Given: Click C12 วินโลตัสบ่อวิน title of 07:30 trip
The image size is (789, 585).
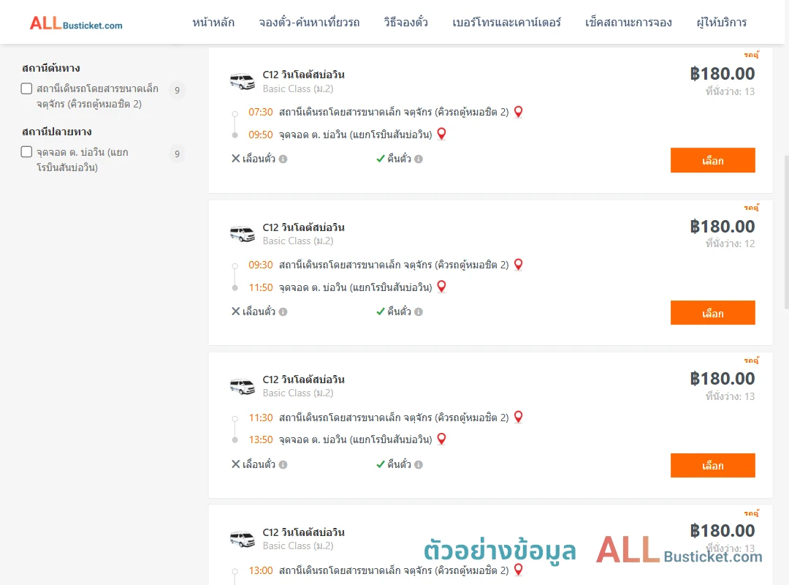Looking at the screenshot, I should pyautogui.click(x=303, y=75).
